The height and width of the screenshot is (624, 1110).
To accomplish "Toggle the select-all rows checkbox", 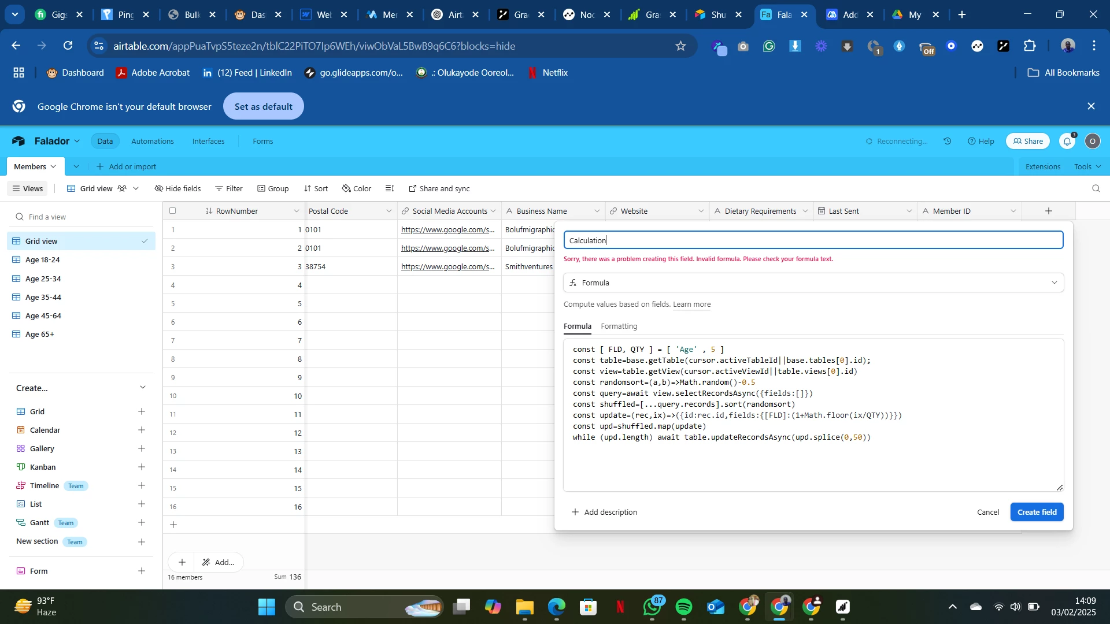I will 173,211.
